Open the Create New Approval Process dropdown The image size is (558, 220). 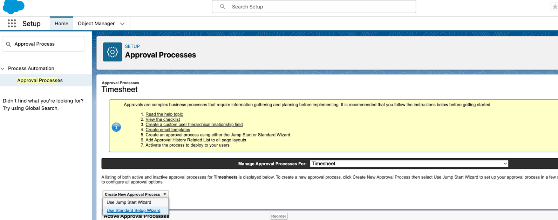pos(136,194)
